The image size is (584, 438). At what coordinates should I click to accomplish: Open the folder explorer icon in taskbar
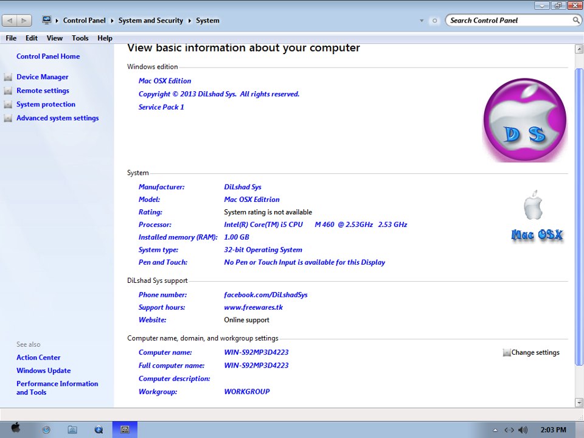click(x=72, y=430)
